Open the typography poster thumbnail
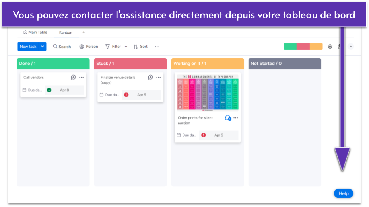Image resolution: width=369 pixels, height=207 pixels. [x=208, y=92]
